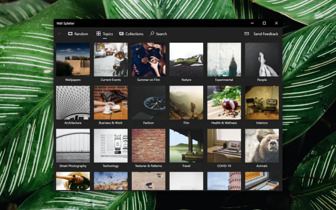Image resolution: width=336 pixels, height=210 pixels.
Task: Click the 'People' label text
Action: point(262,80)
